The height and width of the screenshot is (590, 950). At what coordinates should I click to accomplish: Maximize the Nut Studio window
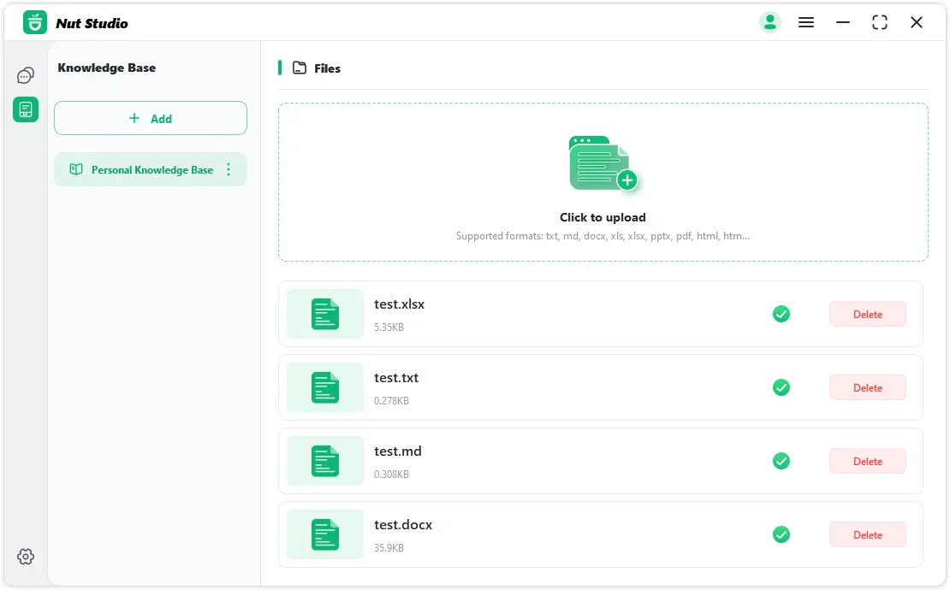coord(880,22)
